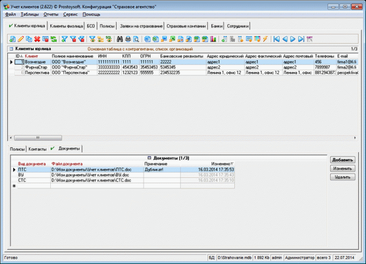
Task: Open the SQL query tool icon
Action: [109, 39]
